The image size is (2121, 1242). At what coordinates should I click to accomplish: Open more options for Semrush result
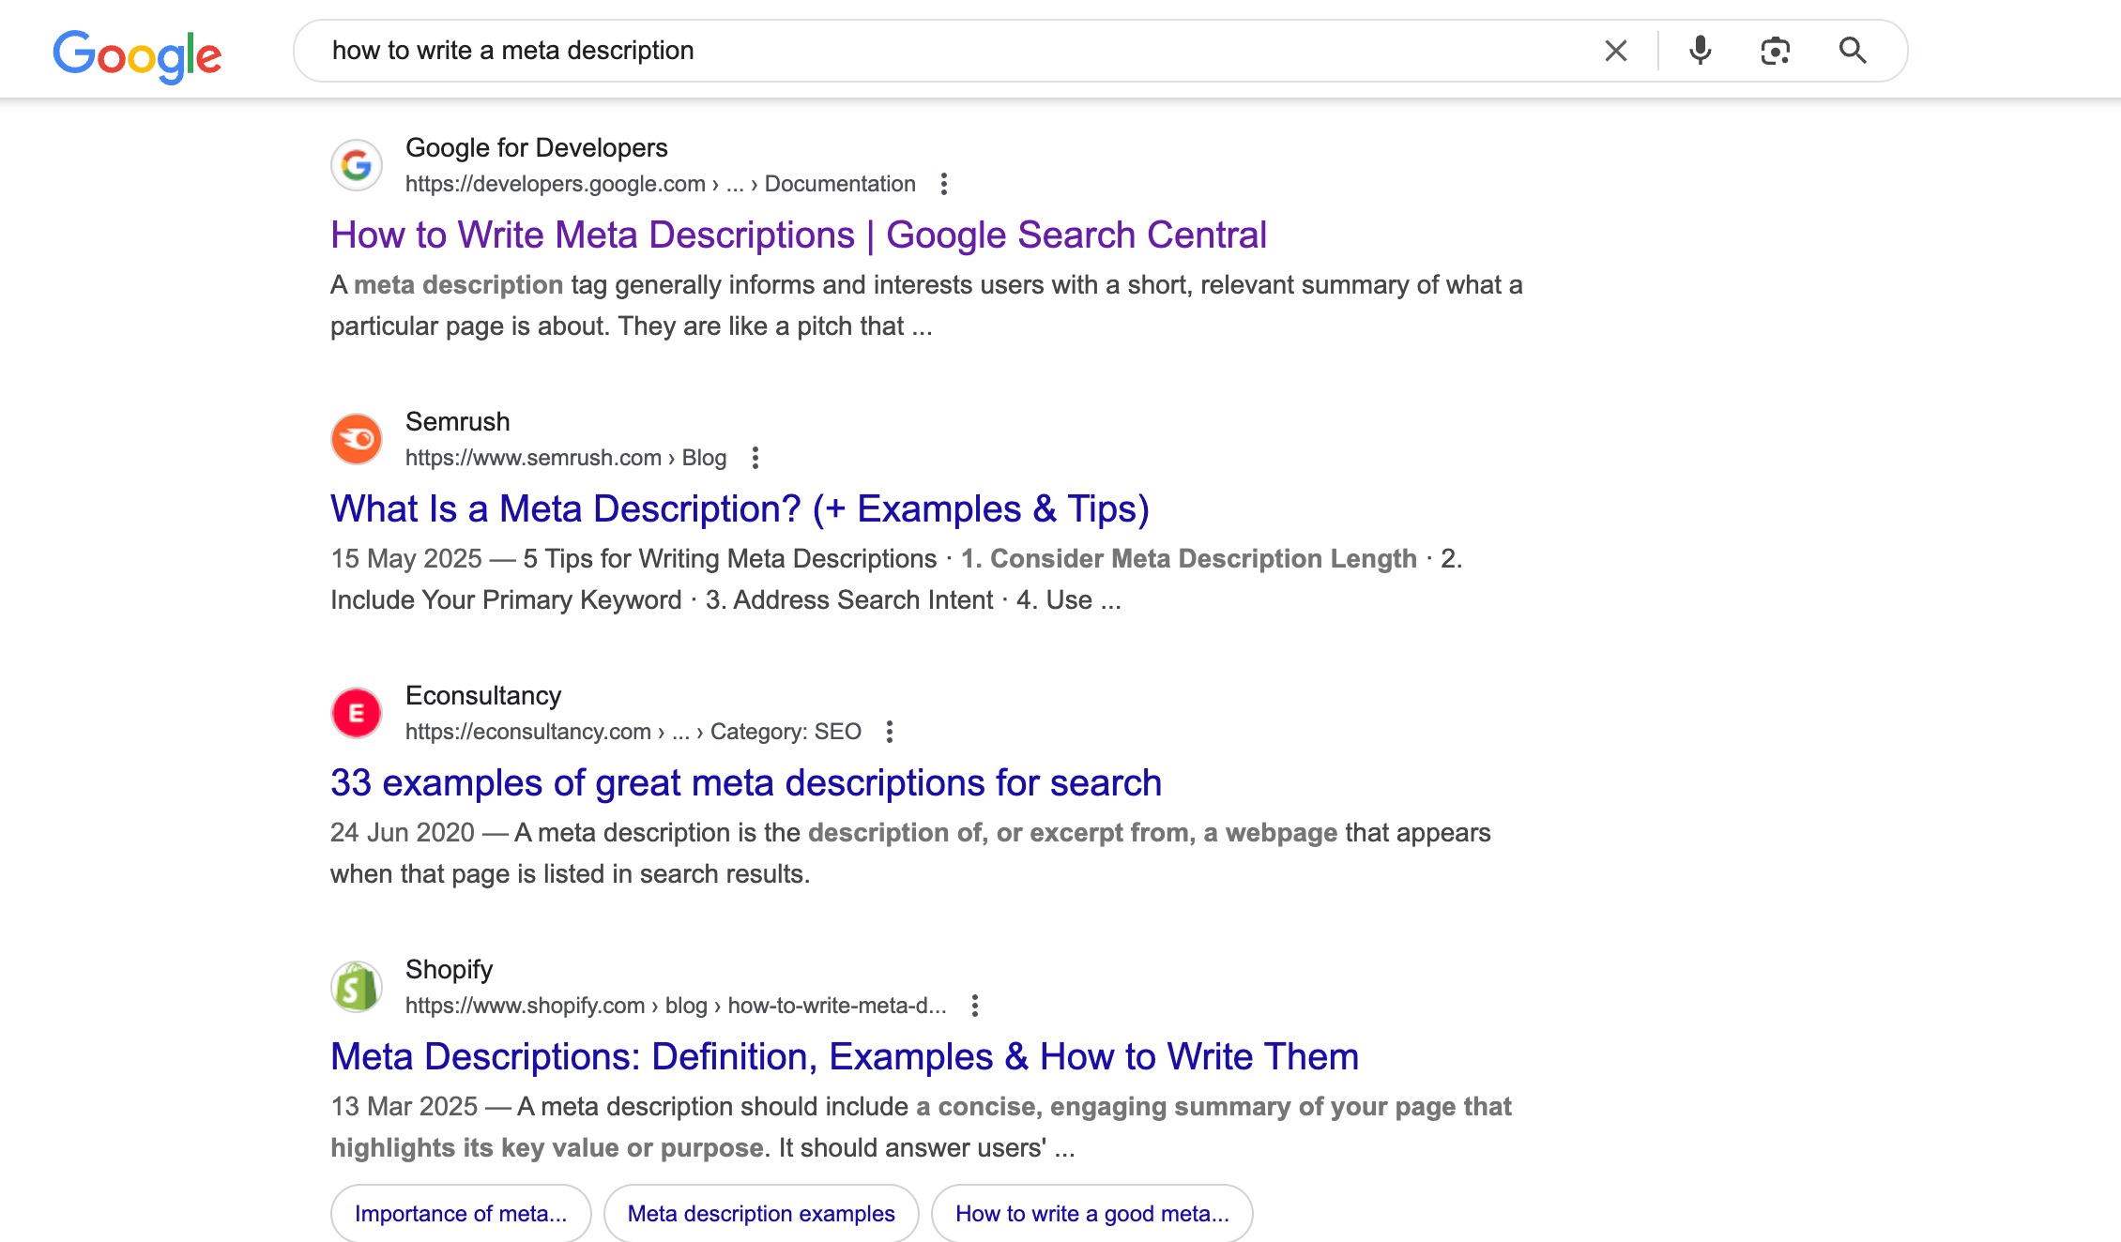(755, 458)
